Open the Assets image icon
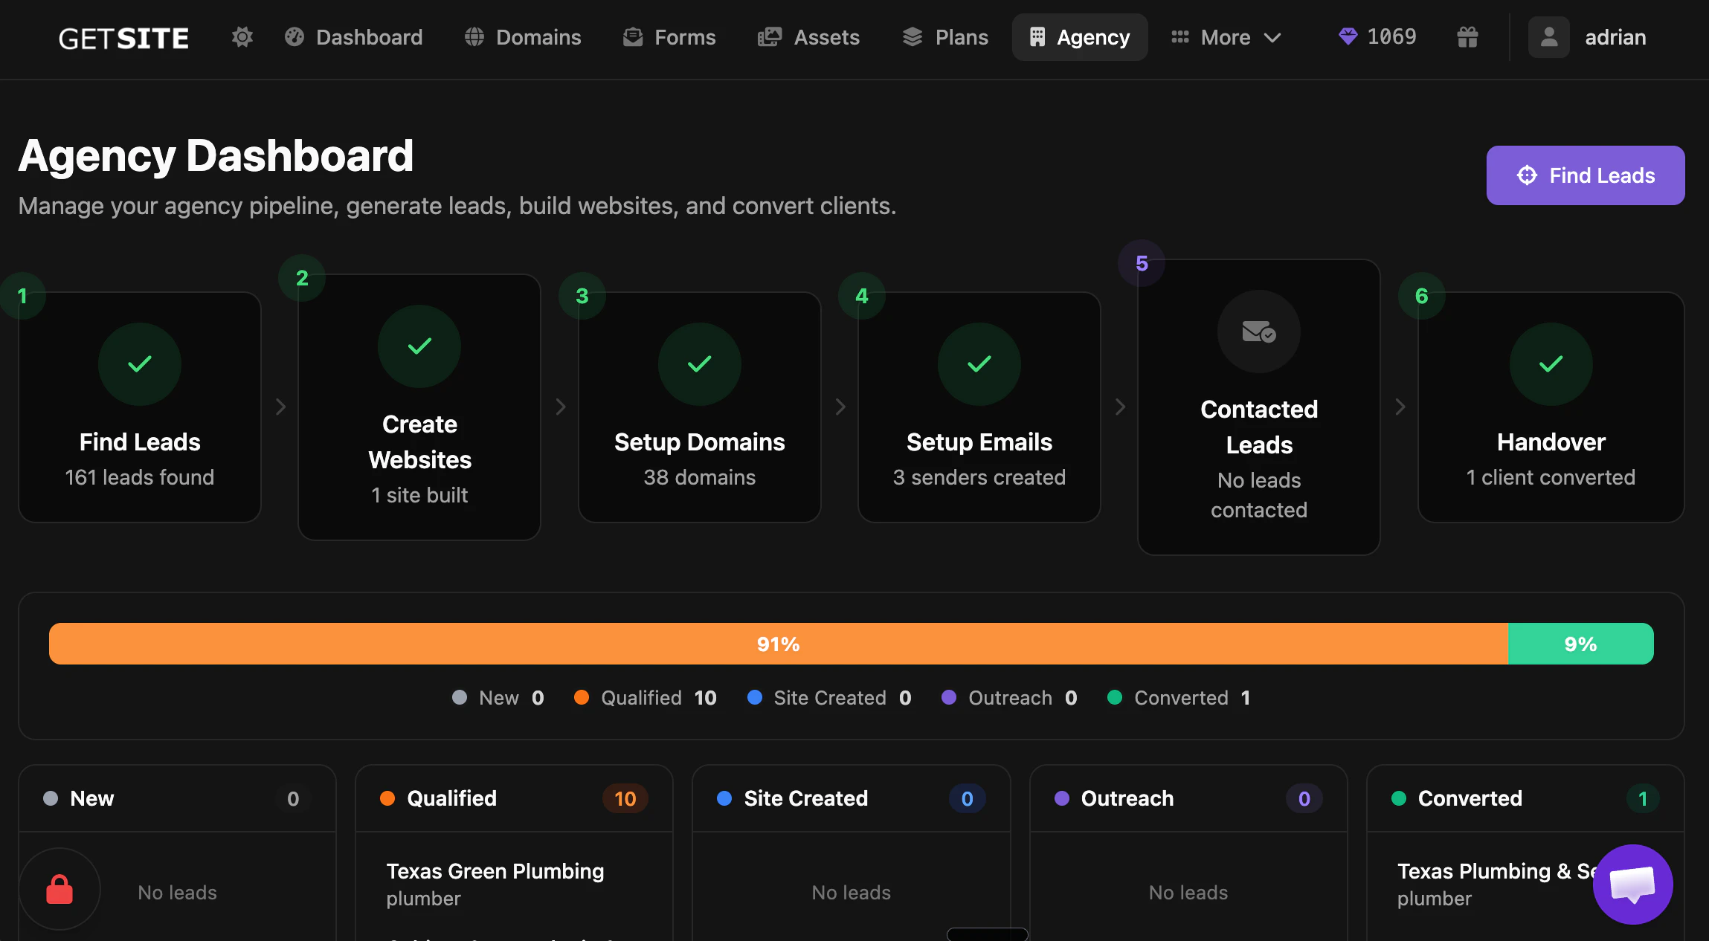 [770, 36]
